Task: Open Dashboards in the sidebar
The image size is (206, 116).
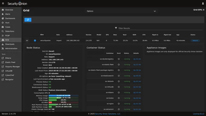Action: coord(11,18)
